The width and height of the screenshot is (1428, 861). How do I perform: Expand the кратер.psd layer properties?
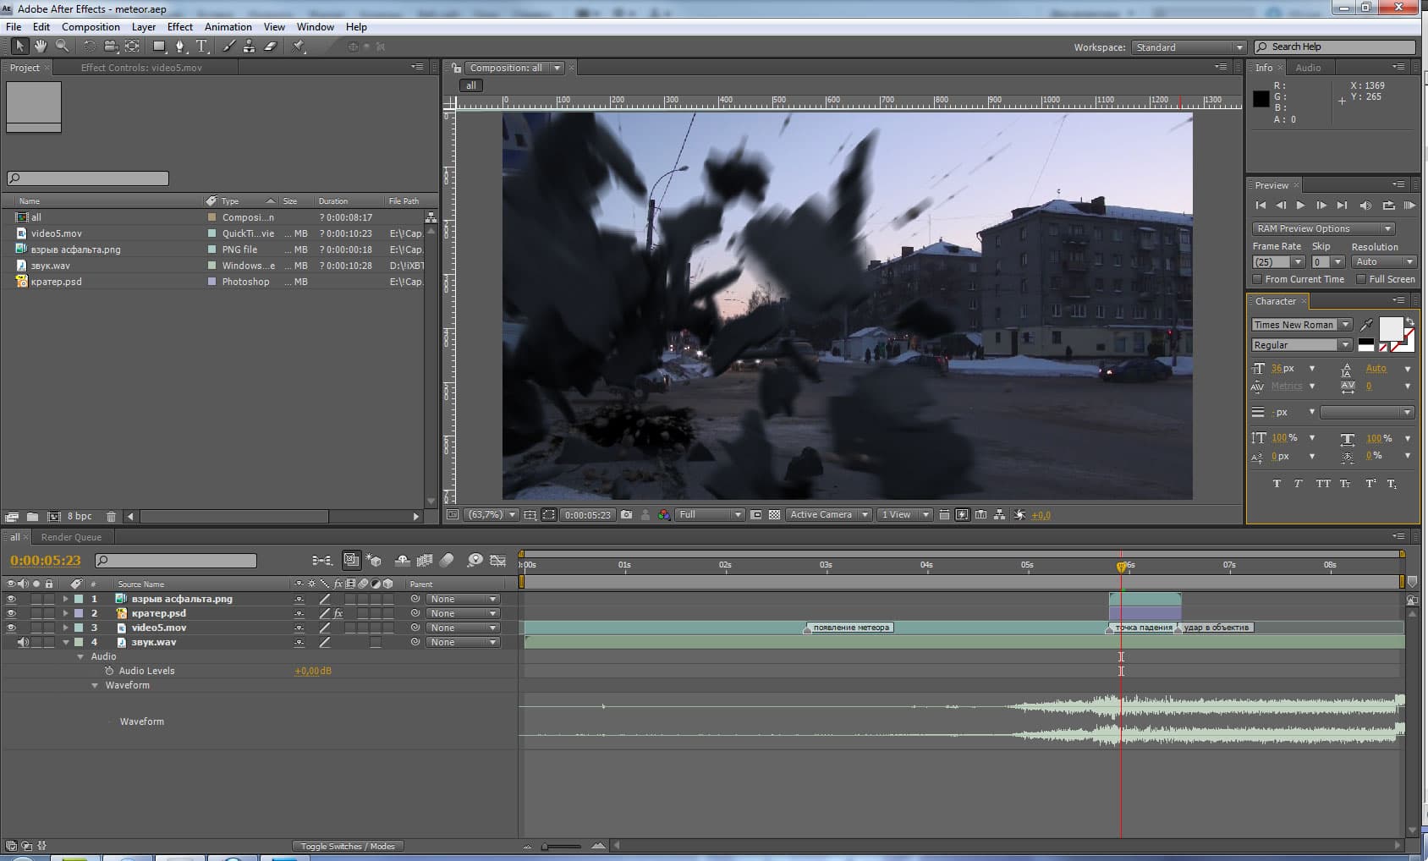pyautogui.click(x=65, y=613)
